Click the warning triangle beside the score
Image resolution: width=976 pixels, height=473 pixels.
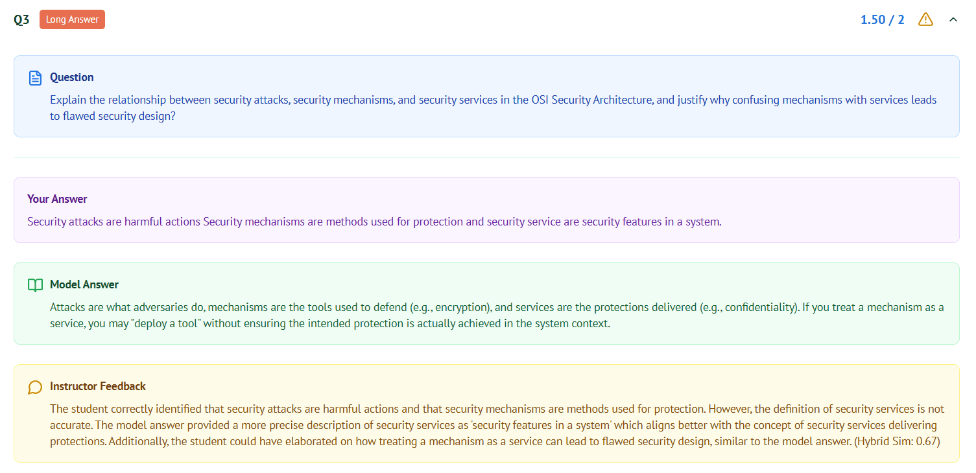point(925,19)
